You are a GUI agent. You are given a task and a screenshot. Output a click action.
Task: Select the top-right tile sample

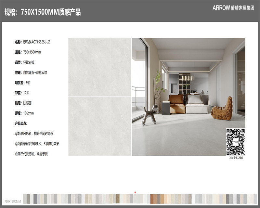[120, 67]
